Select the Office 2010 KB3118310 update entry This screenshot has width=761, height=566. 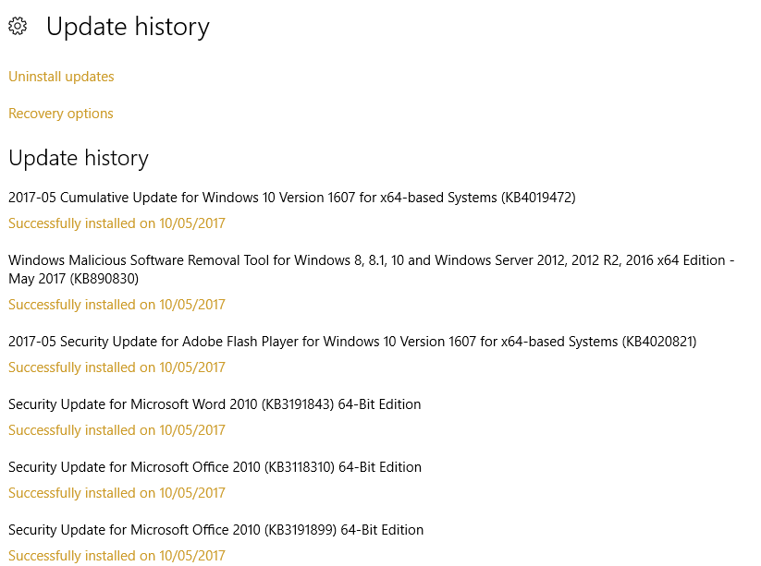click(215, 467)
